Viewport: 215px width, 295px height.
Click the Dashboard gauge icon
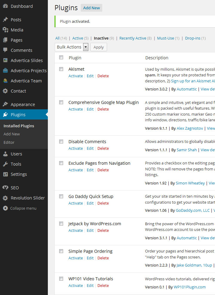5,6
